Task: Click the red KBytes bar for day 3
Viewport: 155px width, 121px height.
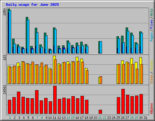Action: (18, 103)
